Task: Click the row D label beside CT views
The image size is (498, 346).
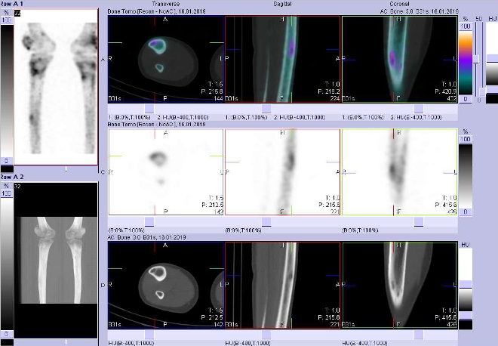Action: pos(103,286)
